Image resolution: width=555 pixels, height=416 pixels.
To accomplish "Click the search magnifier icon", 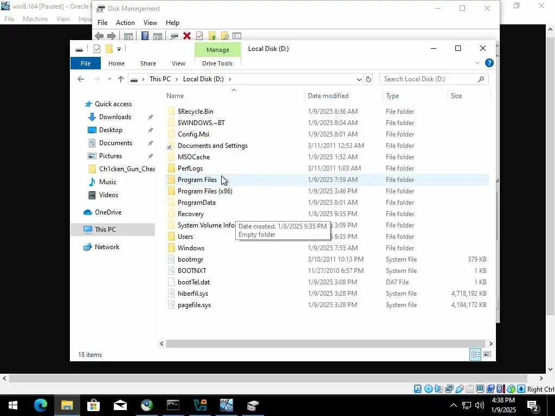I will click(x=481, y=79).
